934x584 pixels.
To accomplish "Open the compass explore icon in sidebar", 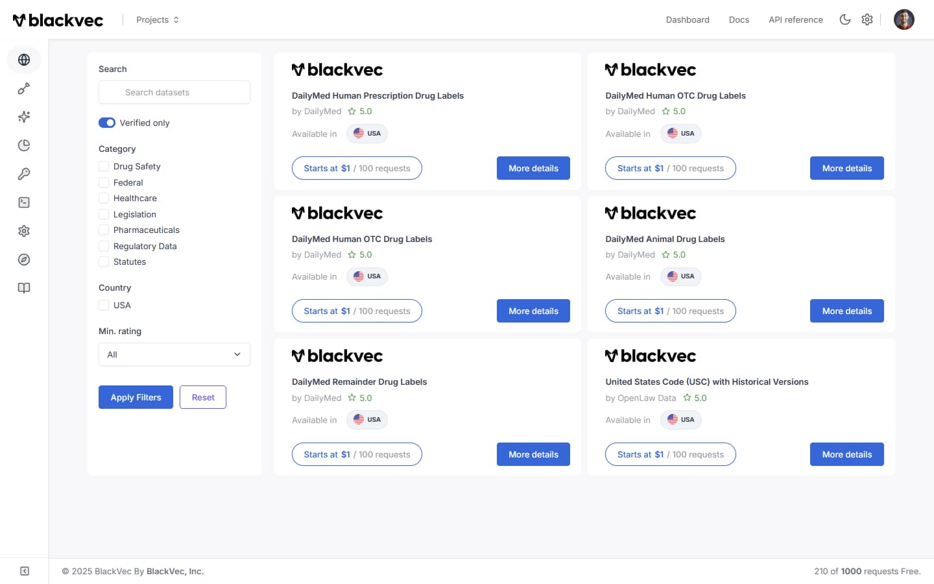I will coord(24,259).
